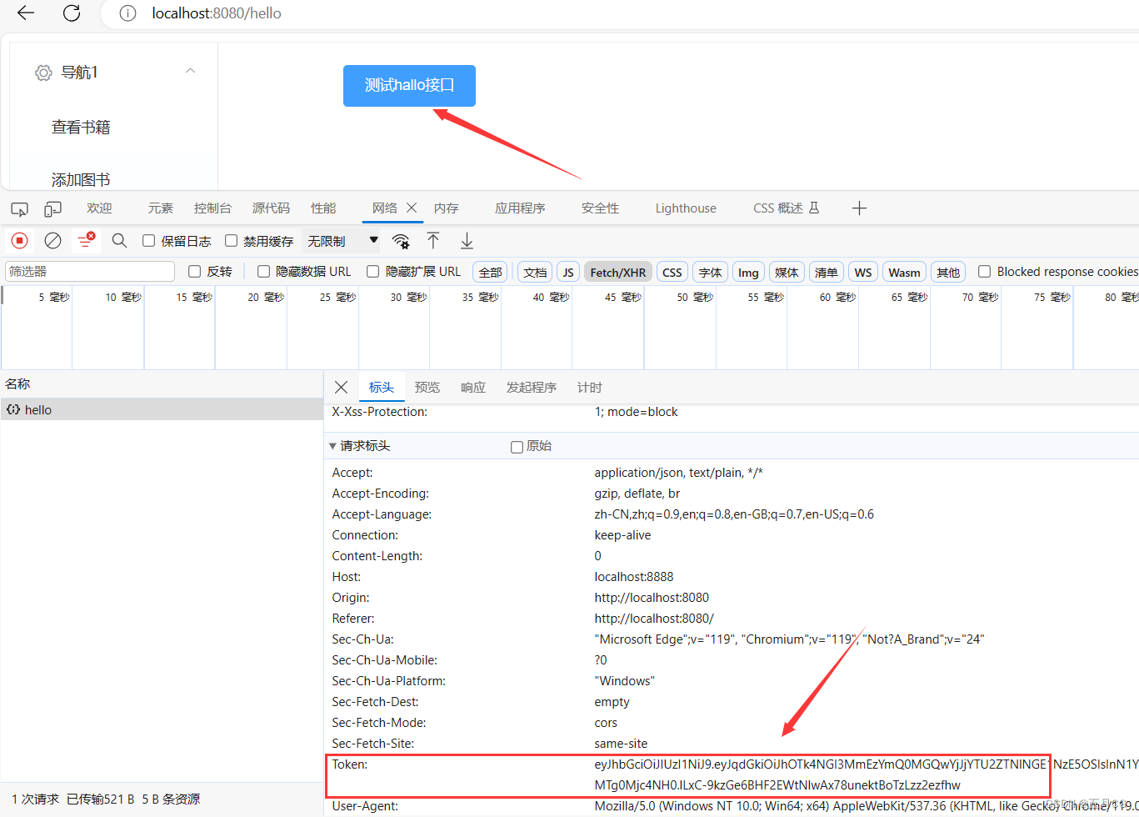Reload the page with refresh icon
This screenshot has width=1139, height=817.
[x=72, y=13]
